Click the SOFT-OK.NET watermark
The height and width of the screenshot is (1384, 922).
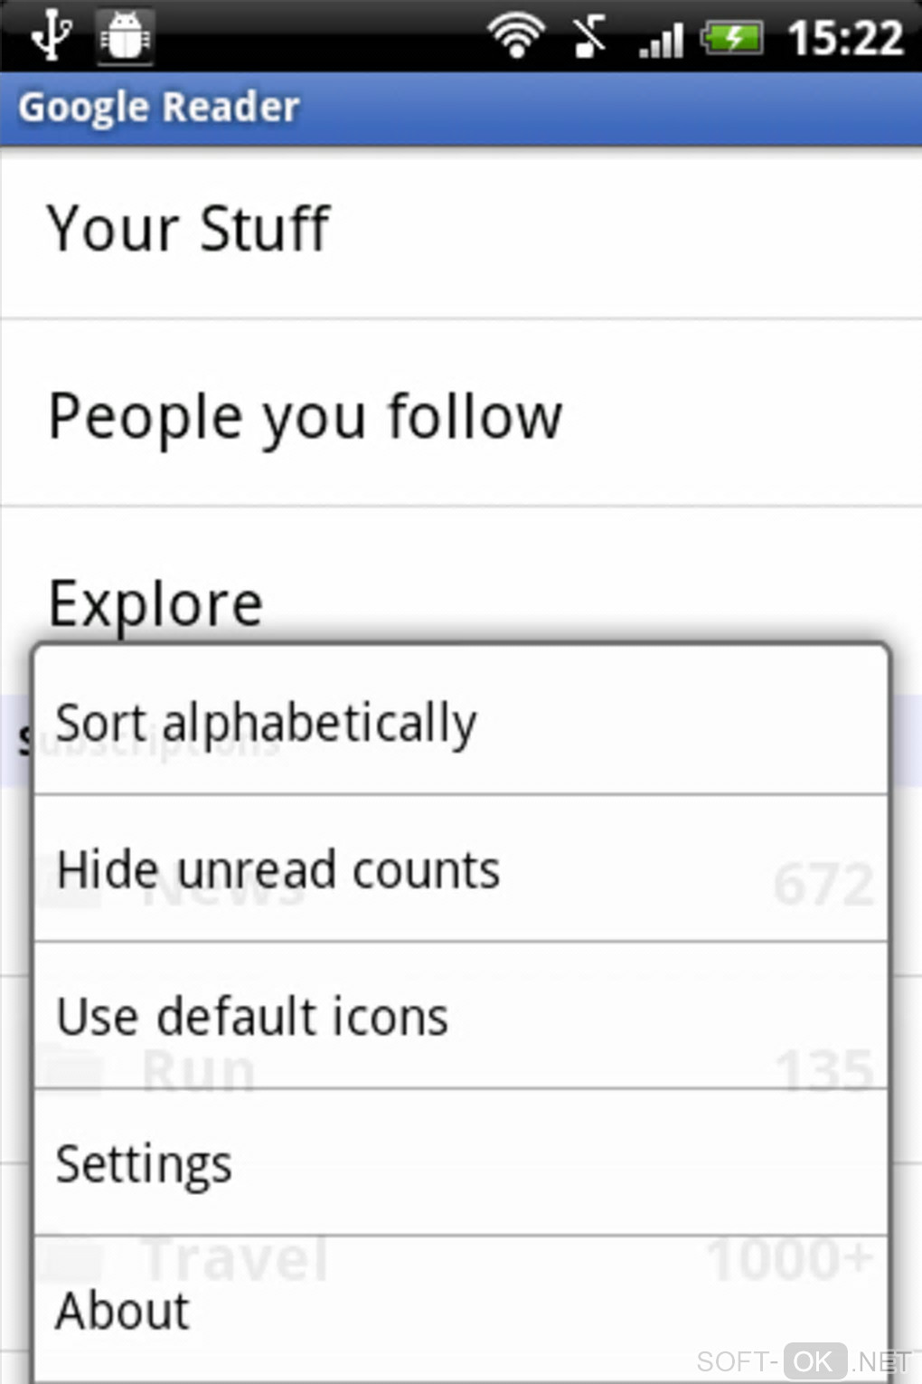tap(803, 1361)
